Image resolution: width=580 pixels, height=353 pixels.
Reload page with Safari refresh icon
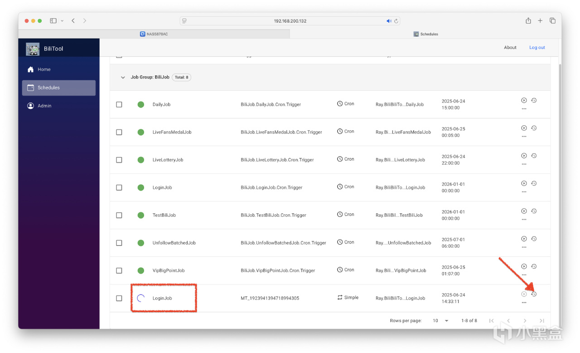pos(396,21)
